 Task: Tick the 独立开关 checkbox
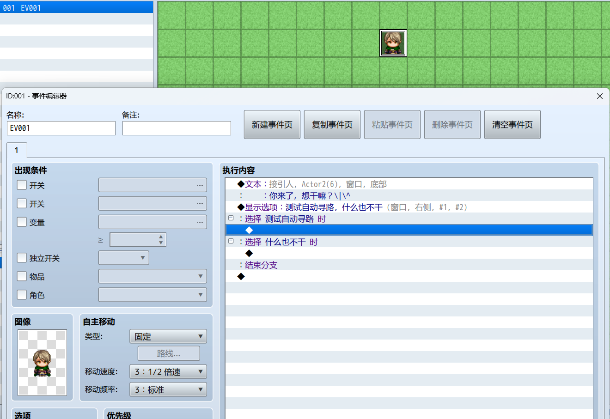click(22, 258)
